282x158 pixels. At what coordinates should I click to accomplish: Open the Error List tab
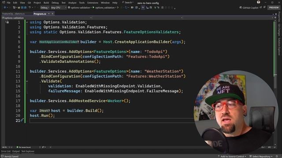6,151
